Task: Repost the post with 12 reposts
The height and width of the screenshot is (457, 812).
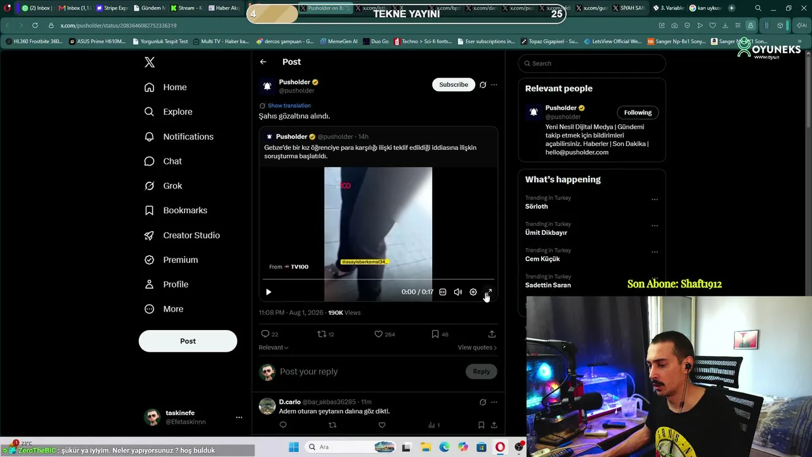Action: [325, 334]
